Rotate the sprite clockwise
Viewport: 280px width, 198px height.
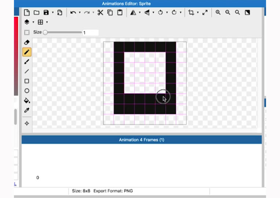pyautogui.click(x=174, y=12)
